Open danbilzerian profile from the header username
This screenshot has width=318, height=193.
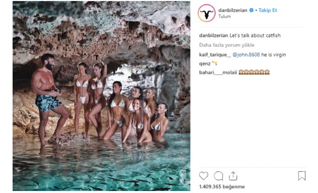pyautogui.click(x=233, y=10)
